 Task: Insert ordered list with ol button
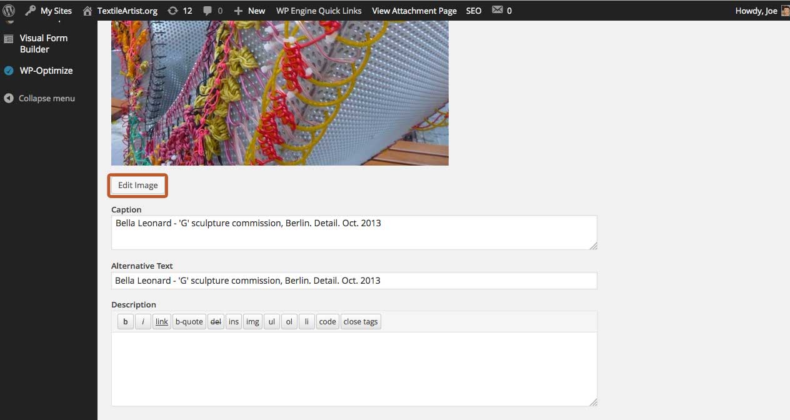[x=289, y=321]
